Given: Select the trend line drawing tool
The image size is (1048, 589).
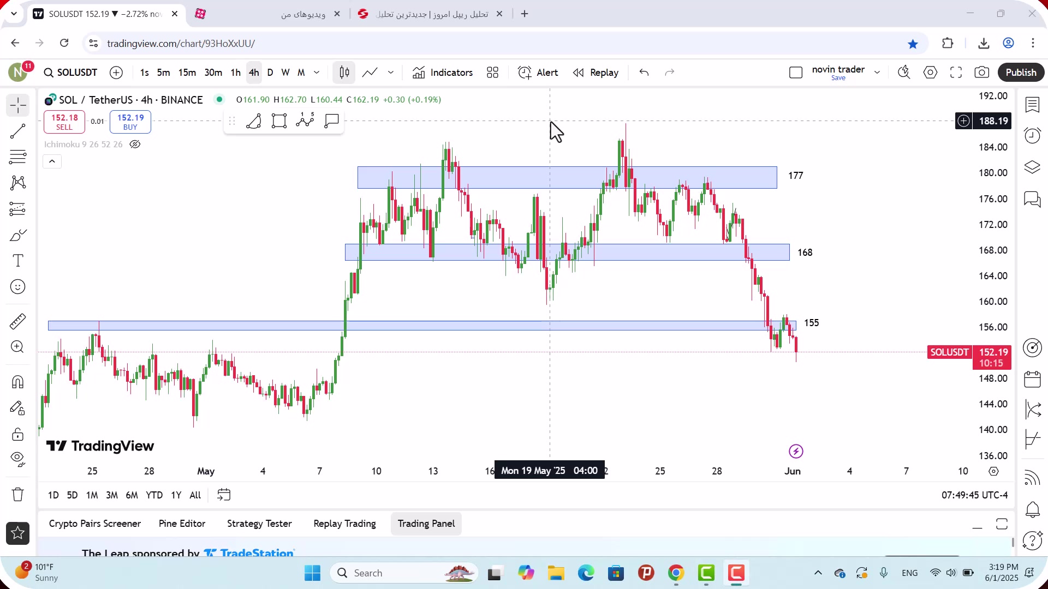Looking at the screenshot, I should (x=18, y=131).
